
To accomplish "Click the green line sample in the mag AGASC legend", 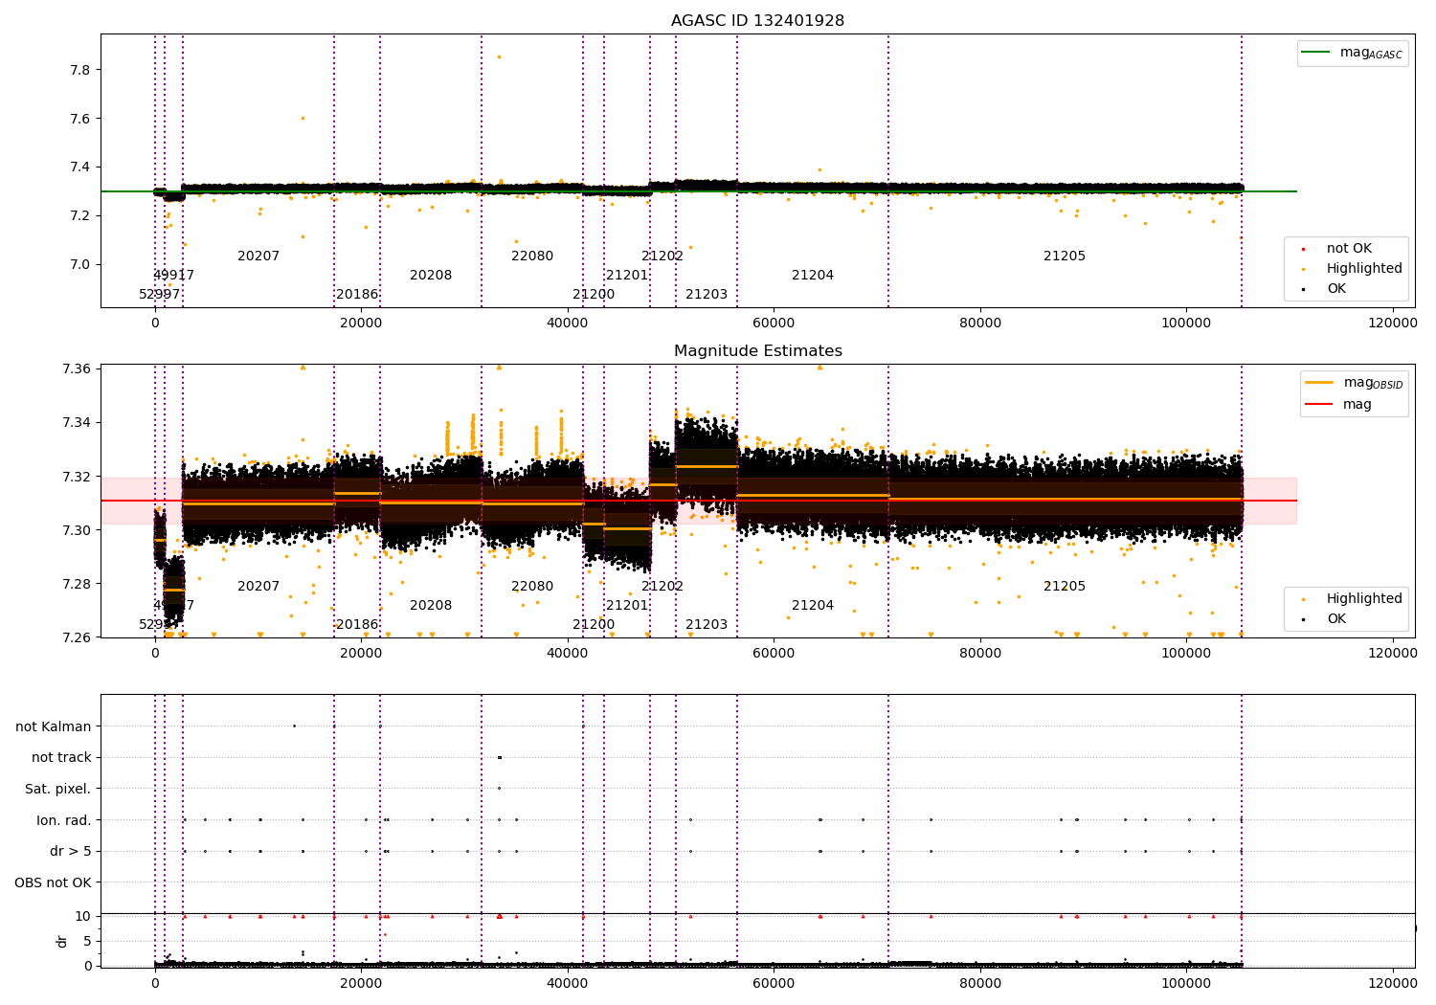I will 1316,53.
